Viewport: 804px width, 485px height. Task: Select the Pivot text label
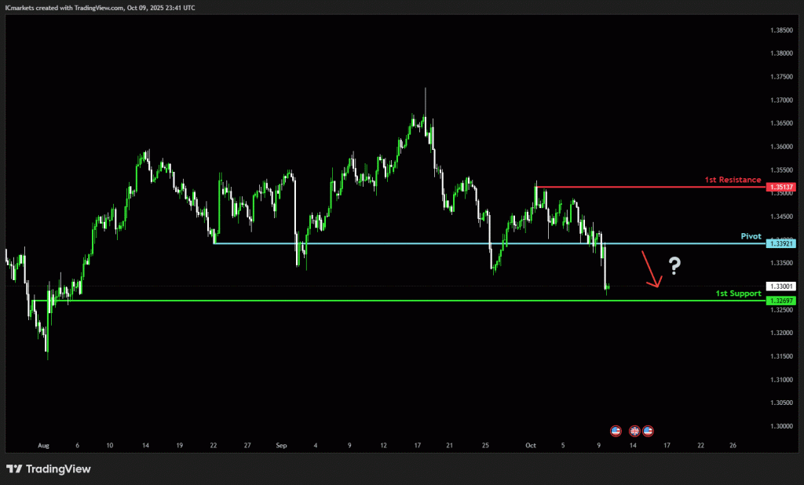coord(751,235)
